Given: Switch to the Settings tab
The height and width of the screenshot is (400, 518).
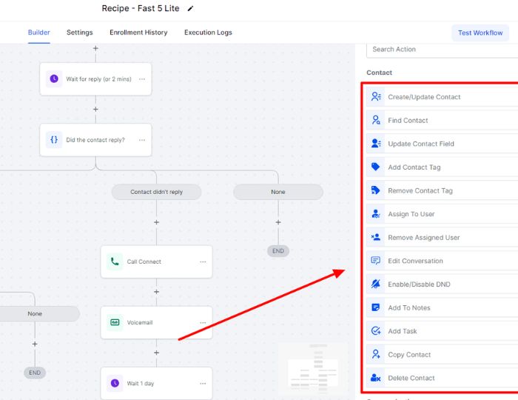Looking at the screenshot, I should tap(79, 33).
